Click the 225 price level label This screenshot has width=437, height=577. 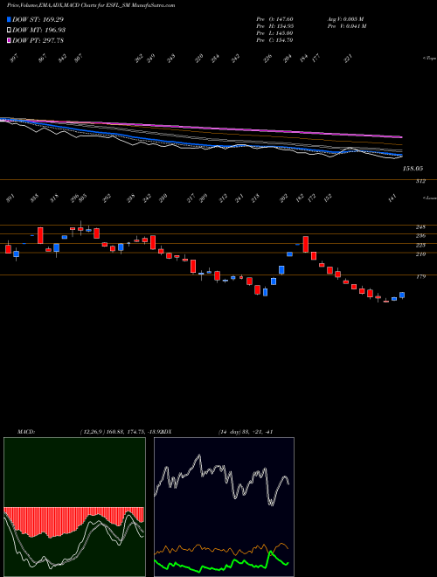(x=420, y=245)
